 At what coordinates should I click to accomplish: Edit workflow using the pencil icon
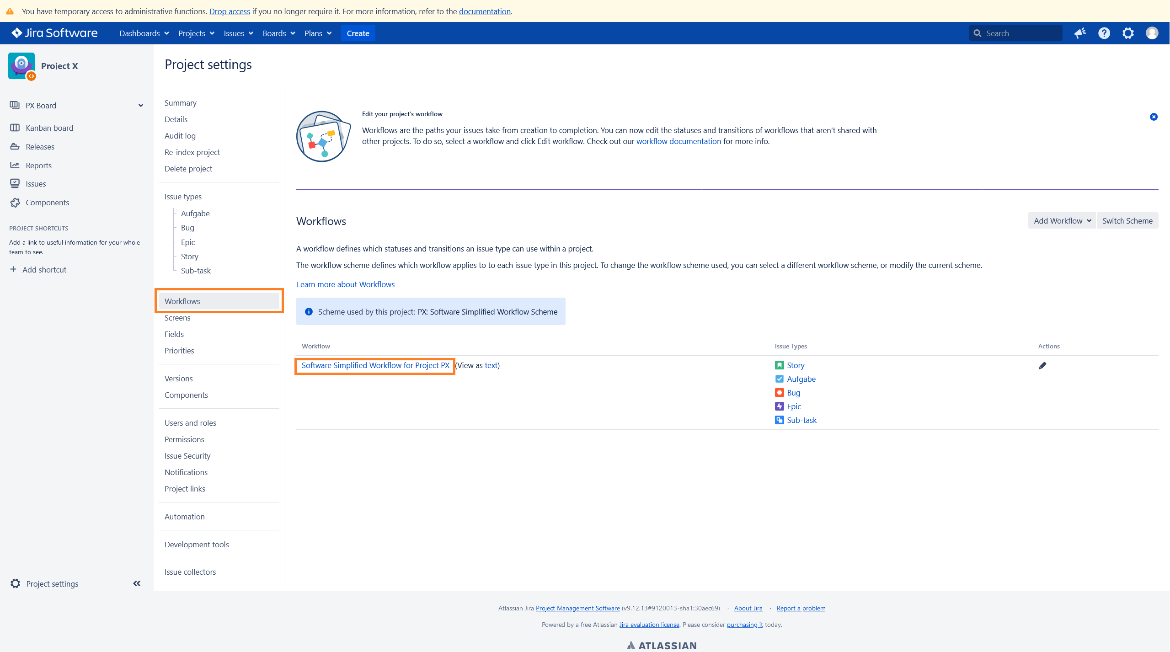point(1042,365)
